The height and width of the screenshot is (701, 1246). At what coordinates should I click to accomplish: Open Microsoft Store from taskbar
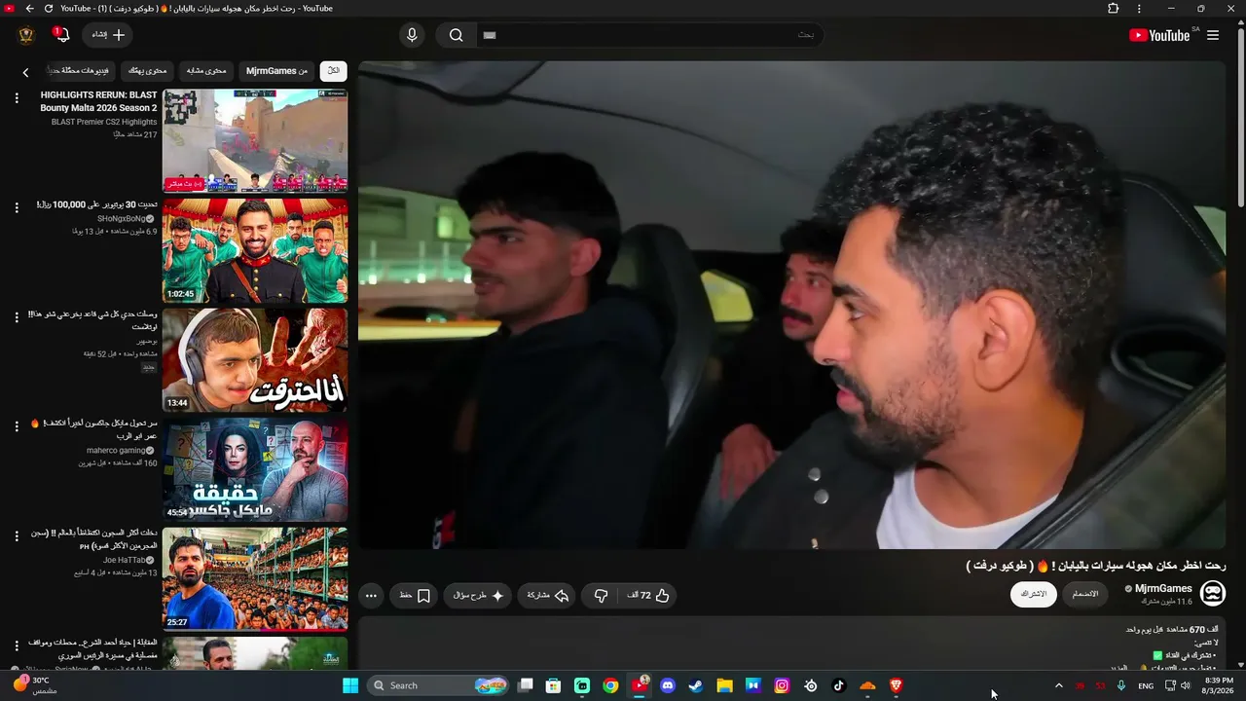tap(553, 685)
